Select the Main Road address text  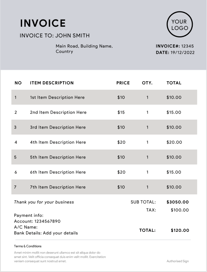(x=84, y=49)
